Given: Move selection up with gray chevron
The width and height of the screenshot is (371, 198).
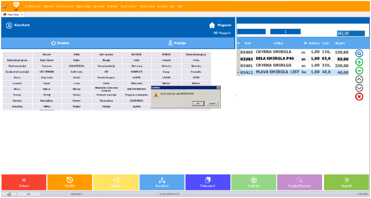Looking at the screenshot, I should pyautogui.click(x=359, y=79).
